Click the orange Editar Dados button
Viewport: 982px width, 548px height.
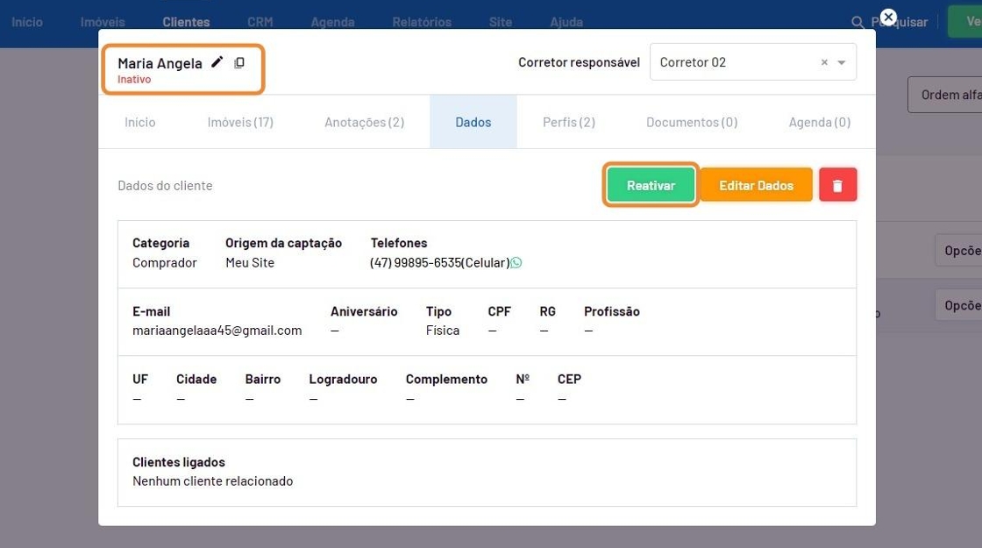pos(756,185)
